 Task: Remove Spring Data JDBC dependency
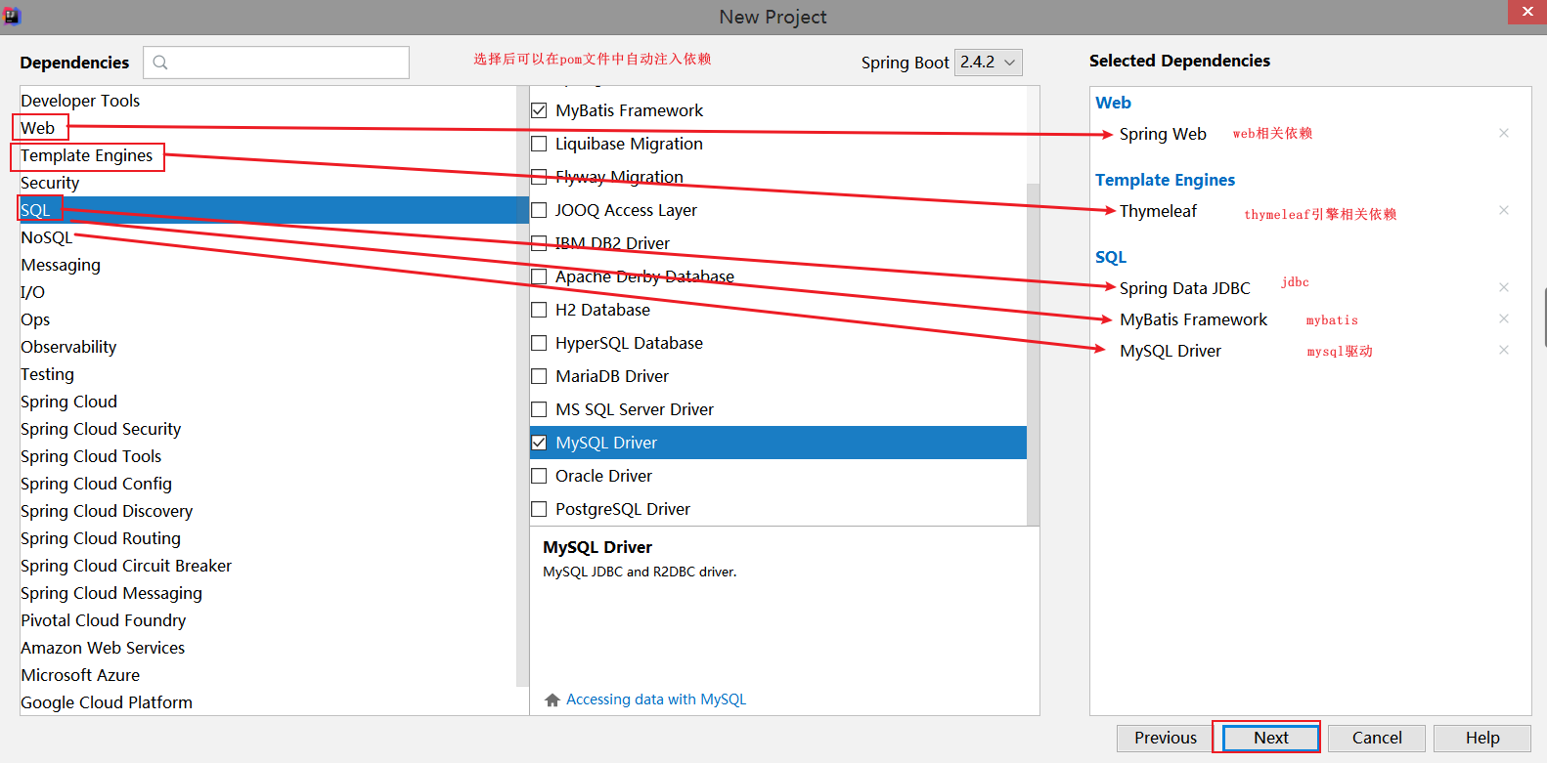pyautogui.click(x=1504, y=287)
